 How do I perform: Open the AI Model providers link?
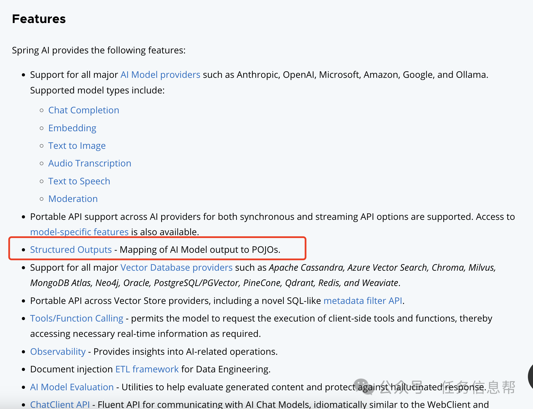tap(160, 75)
